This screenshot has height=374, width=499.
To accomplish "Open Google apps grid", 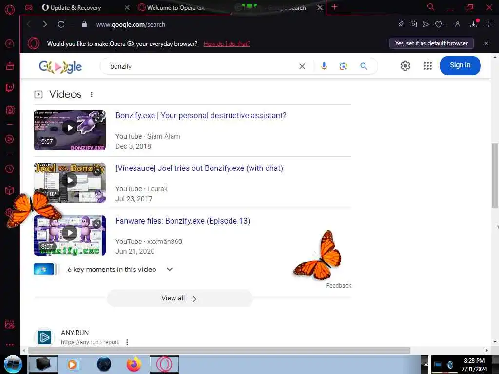I will (428, 66).
